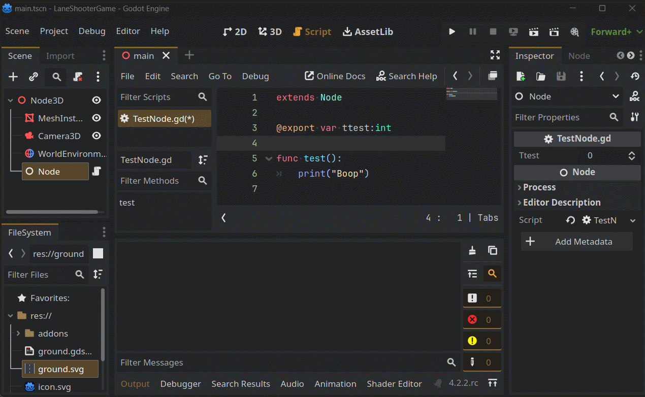The image size is (645, 397).
Task: Collapse the res:// folder in FileSystem
Action: [11, 316]
